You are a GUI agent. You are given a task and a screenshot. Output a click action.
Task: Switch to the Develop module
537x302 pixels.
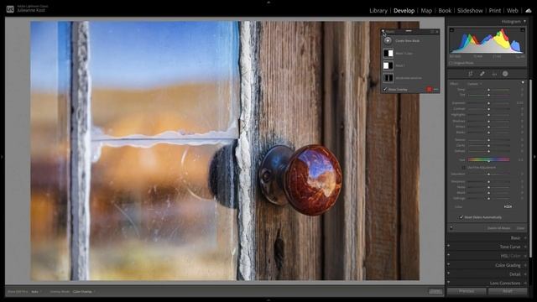coord(404,11)
